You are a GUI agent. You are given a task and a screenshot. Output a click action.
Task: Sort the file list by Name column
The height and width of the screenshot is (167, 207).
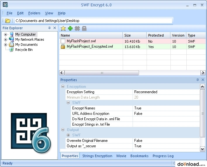coord(91,35)
